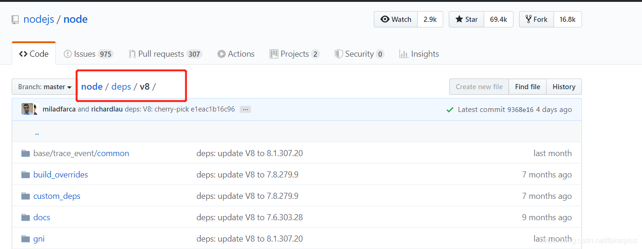Click the Find file button
The height and width of the screenshot is (249, 642).
tap(527, 87)
